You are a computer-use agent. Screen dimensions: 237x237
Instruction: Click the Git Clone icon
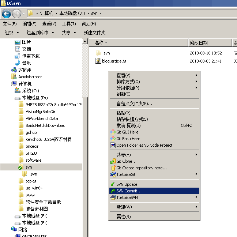(x=113, y=161)
